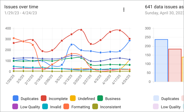Viewport: 184px width, 112px height.
Task: Select the Formatting data point at 2/12/23
Action: 33,45
